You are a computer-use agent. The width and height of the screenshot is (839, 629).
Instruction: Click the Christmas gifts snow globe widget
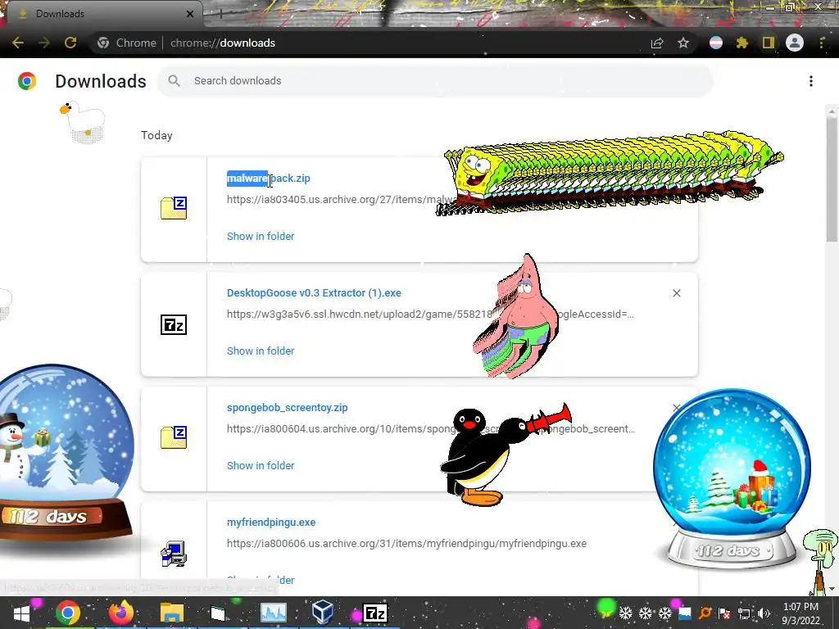732,478
